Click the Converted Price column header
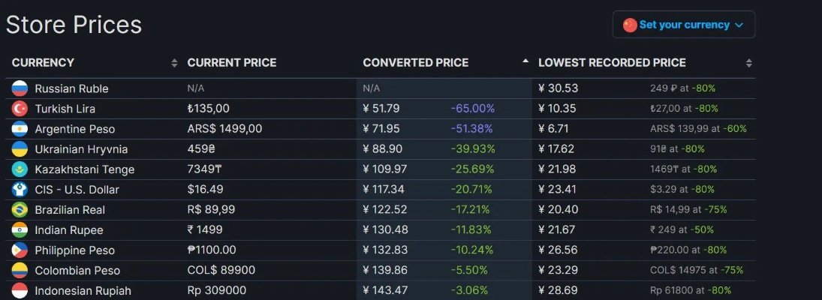This screenshot has width=822, height=300. tap(415, 63)
